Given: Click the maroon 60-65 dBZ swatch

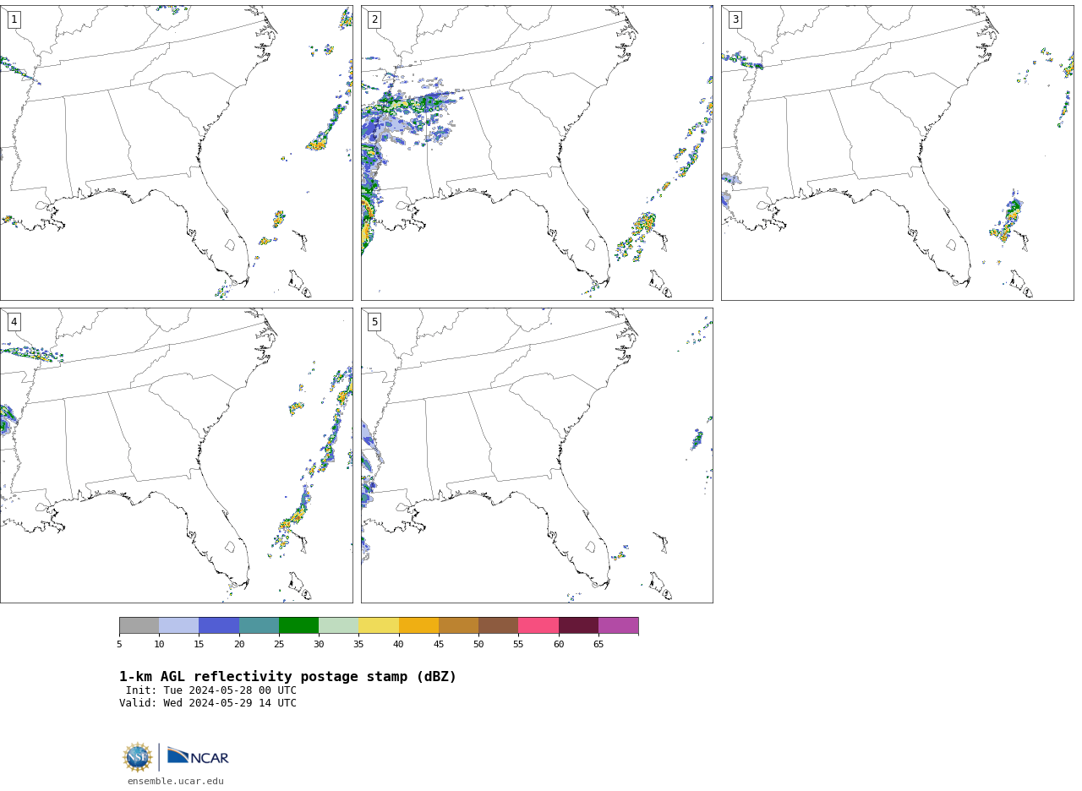Looking at the screenshot, I should (578, 625).
